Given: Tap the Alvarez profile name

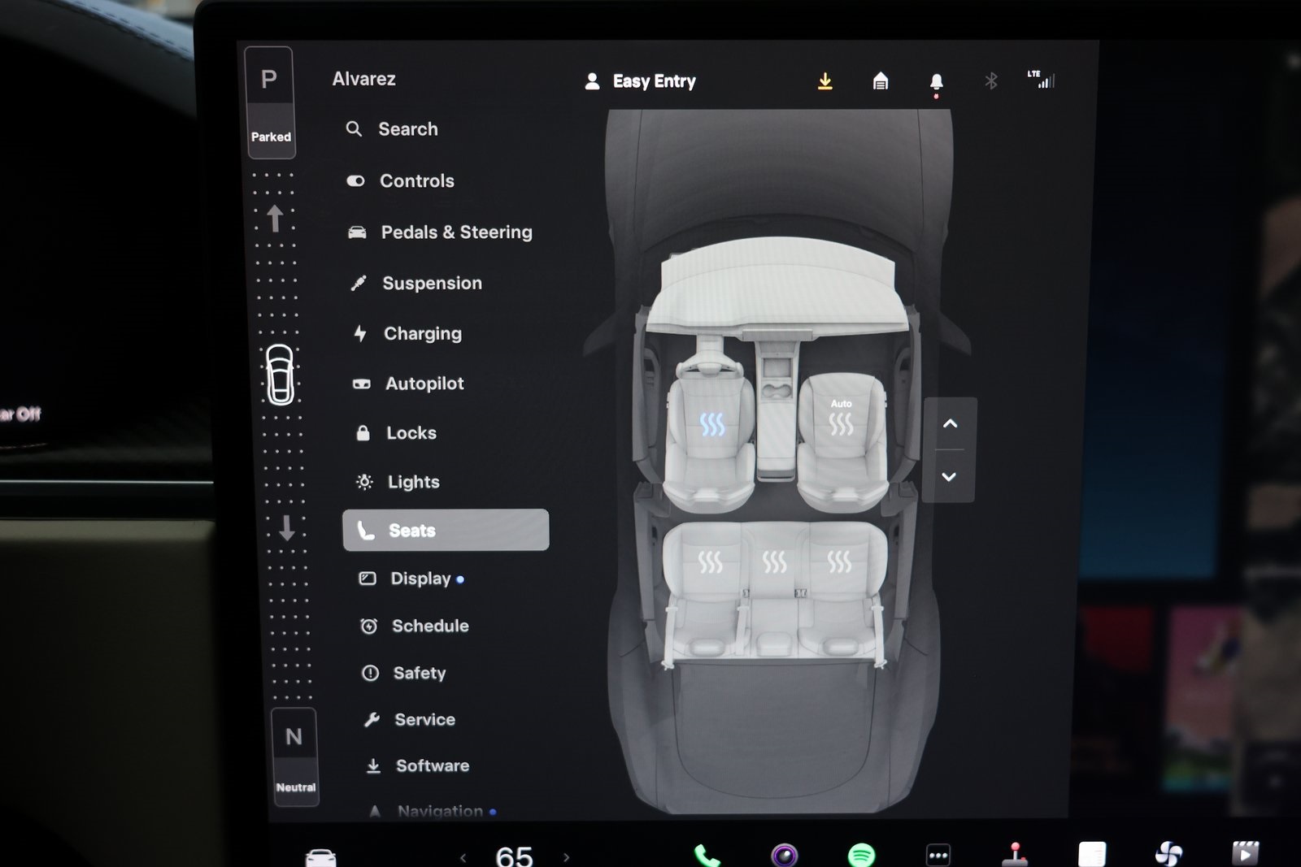Looking at the screenshot, I should pos(364,79).
